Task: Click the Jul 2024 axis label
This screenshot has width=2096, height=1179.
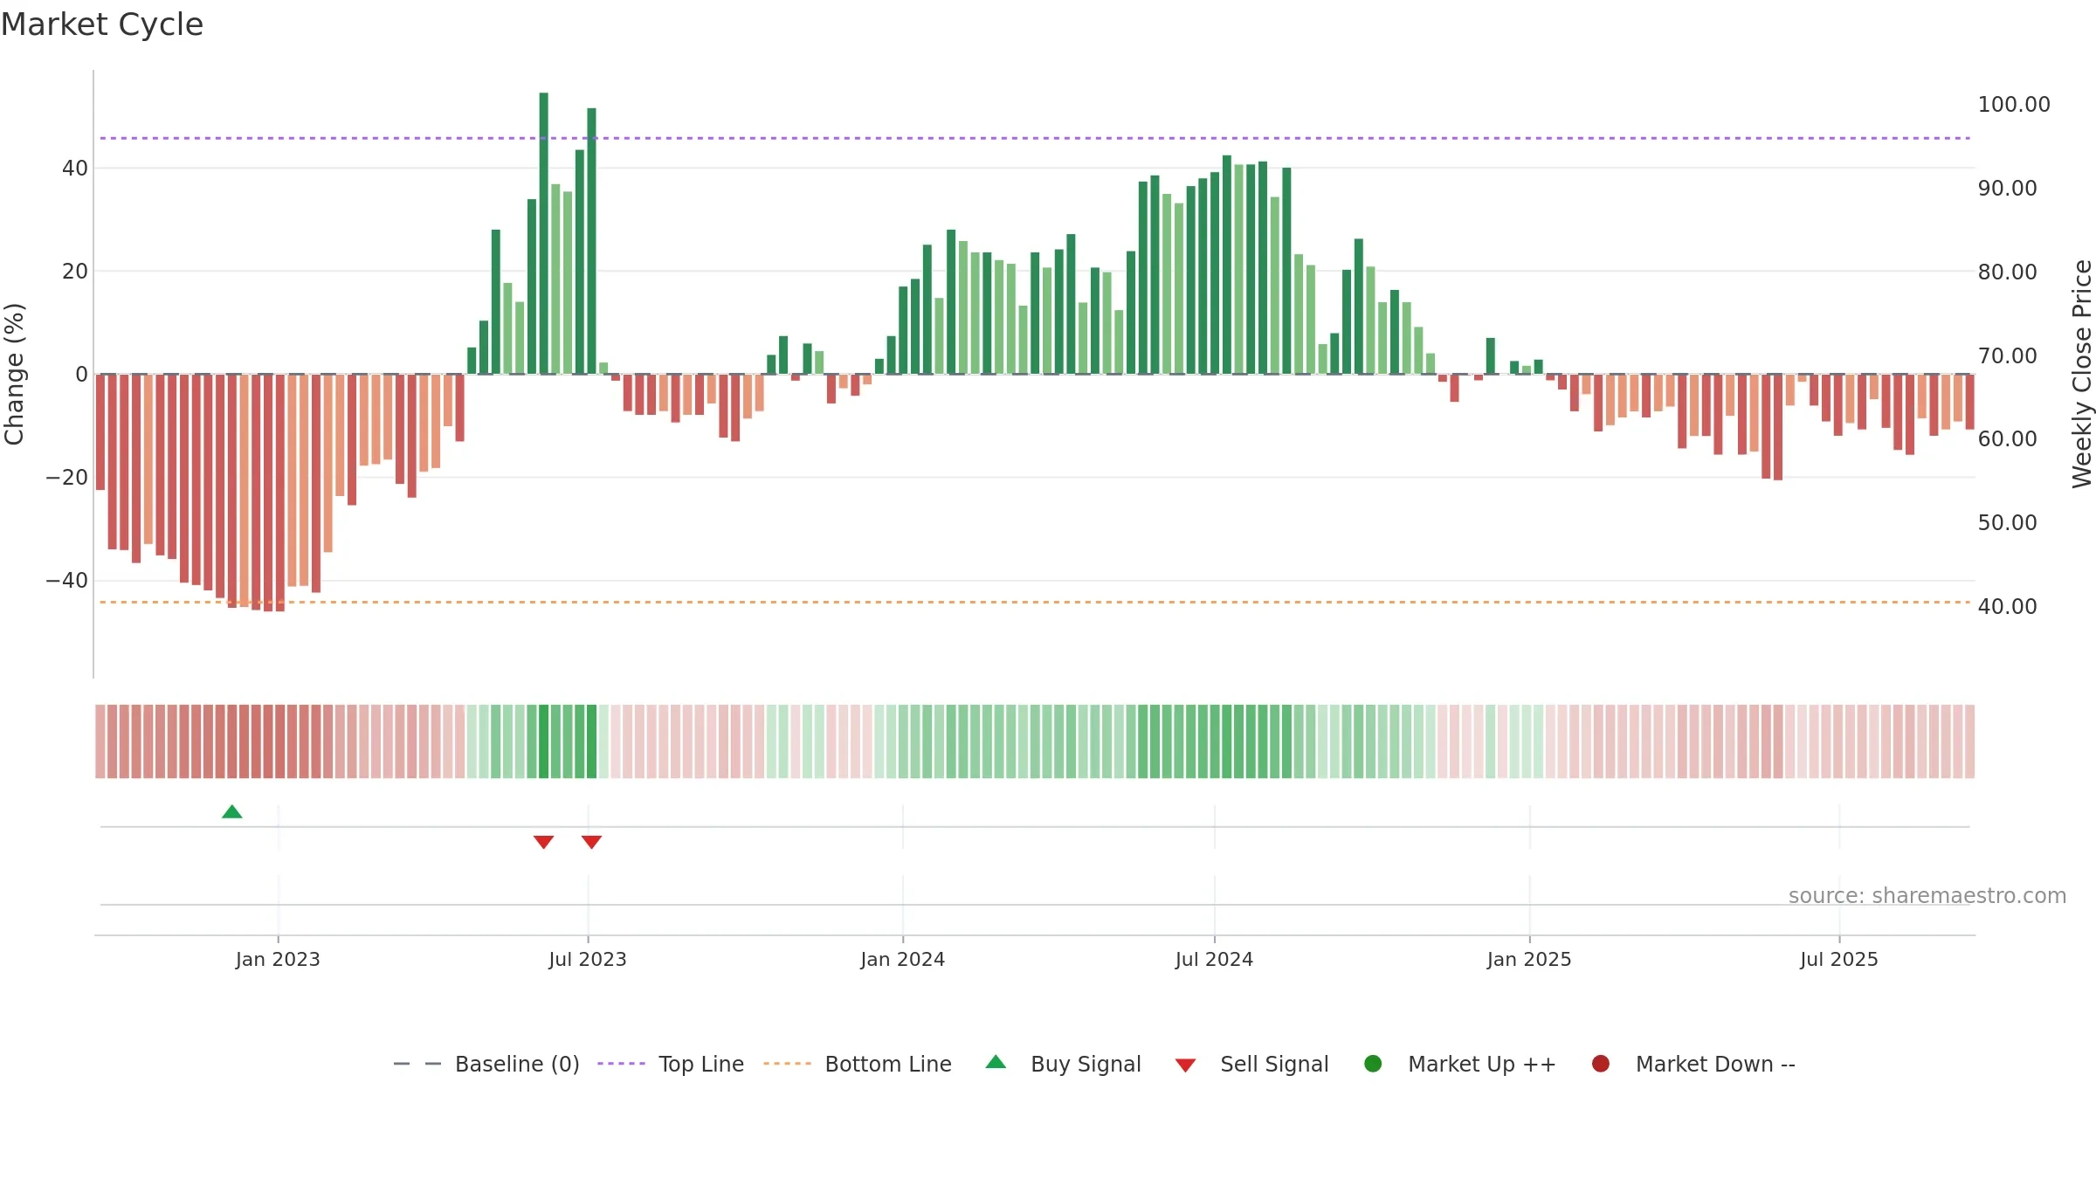Action: click(1214, 960)
